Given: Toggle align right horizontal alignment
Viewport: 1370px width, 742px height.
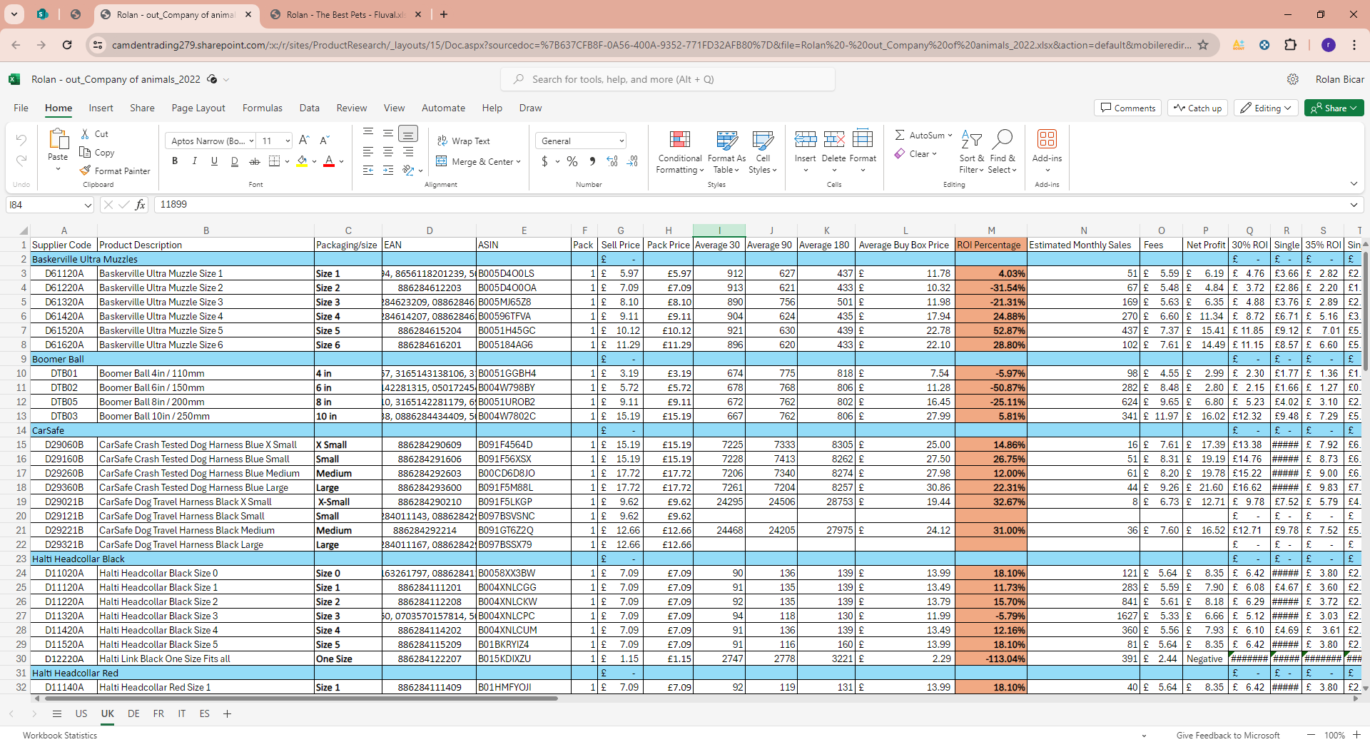Looking at the screenshot, I should point(408,152).
